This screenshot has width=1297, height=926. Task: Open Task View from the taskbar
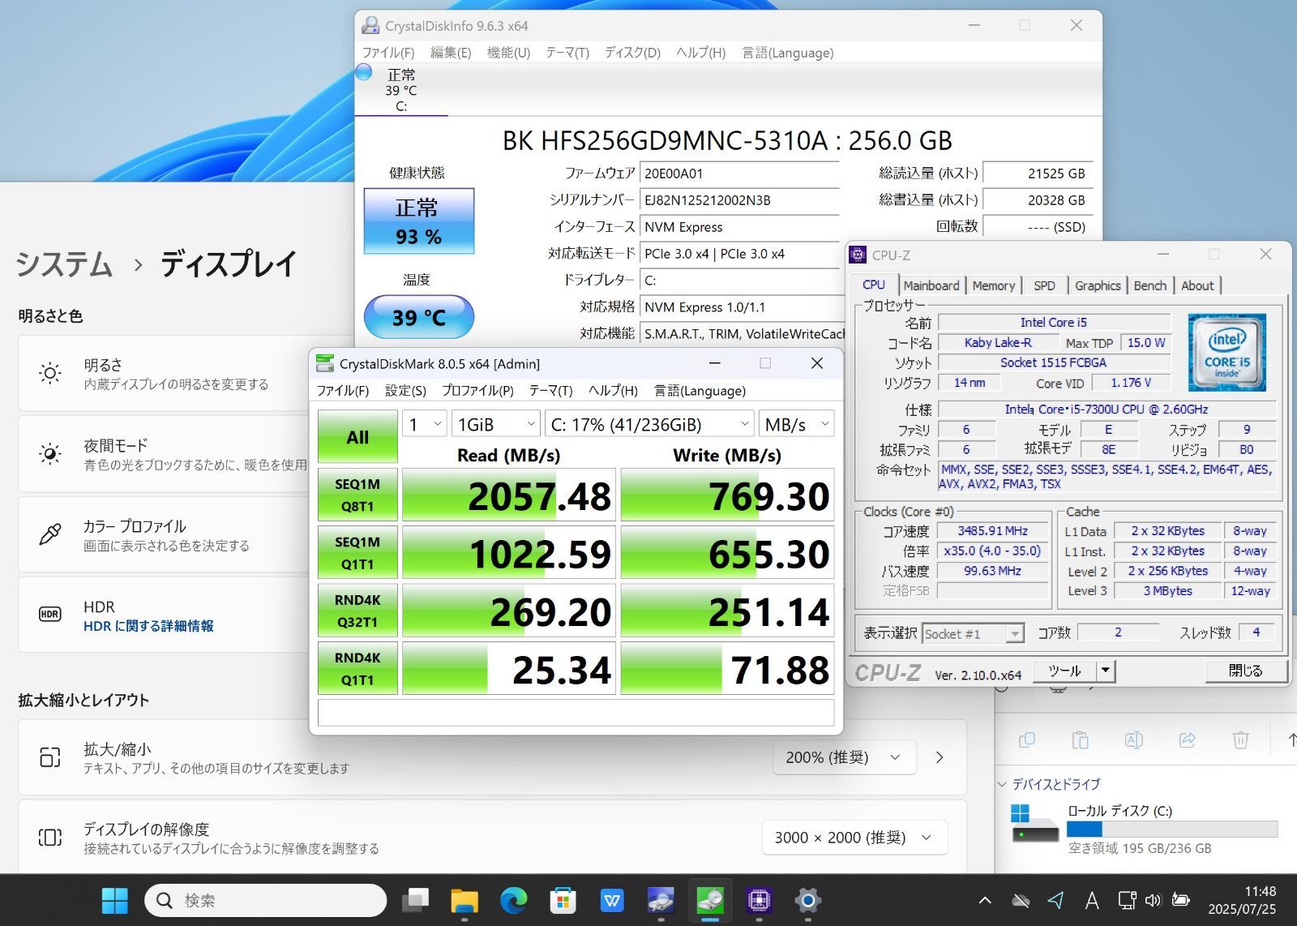416,900
